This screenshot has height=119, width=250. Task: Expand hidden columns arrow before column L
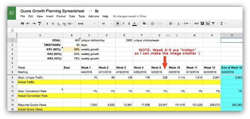click(169, 35)
